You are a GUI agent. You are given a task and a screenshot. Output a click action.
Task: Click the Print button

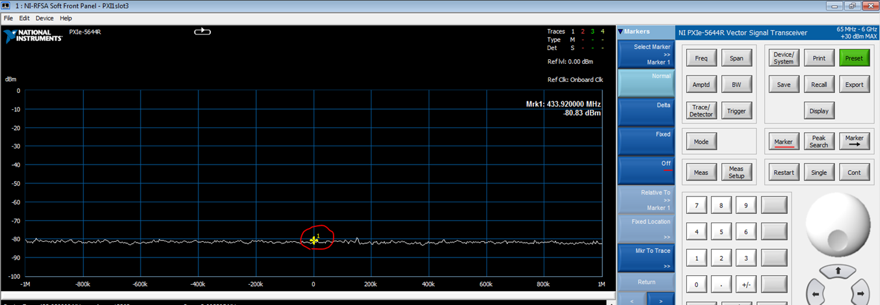pyautogui.click(x=819, y=58)
